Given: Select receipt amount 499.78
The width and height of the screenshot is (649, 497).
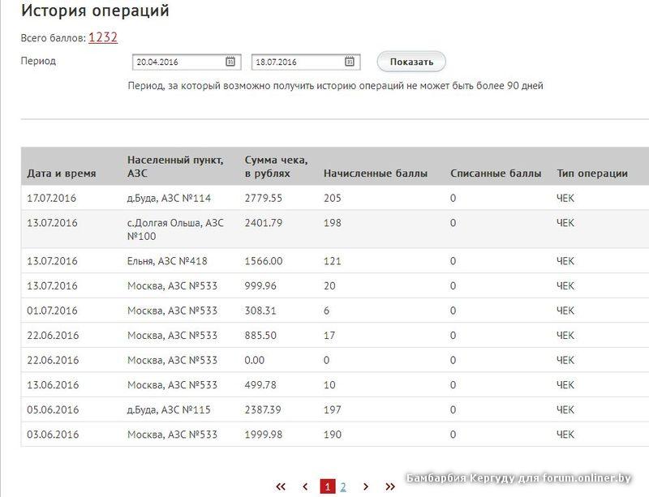Looking at the screenshot, I should tap(260, 385).
